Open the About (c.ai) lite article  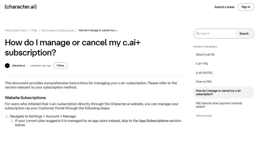click(x=205, y=55)
